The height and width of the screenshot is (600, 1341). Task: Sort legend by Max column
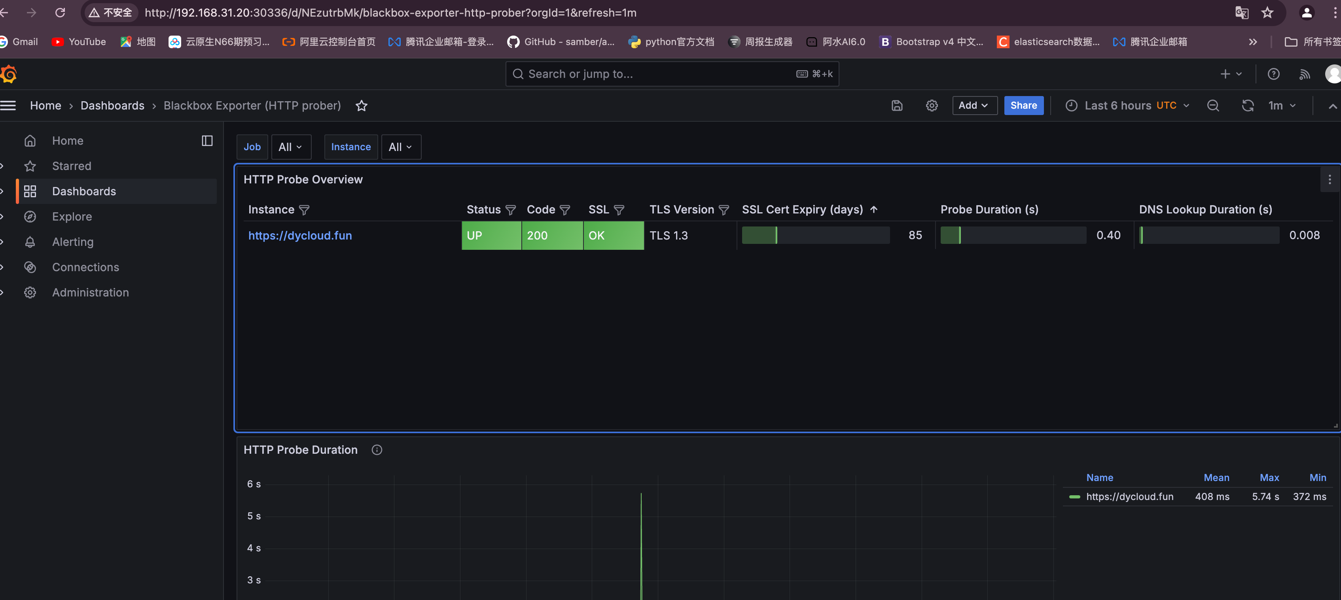[1269, 477]
